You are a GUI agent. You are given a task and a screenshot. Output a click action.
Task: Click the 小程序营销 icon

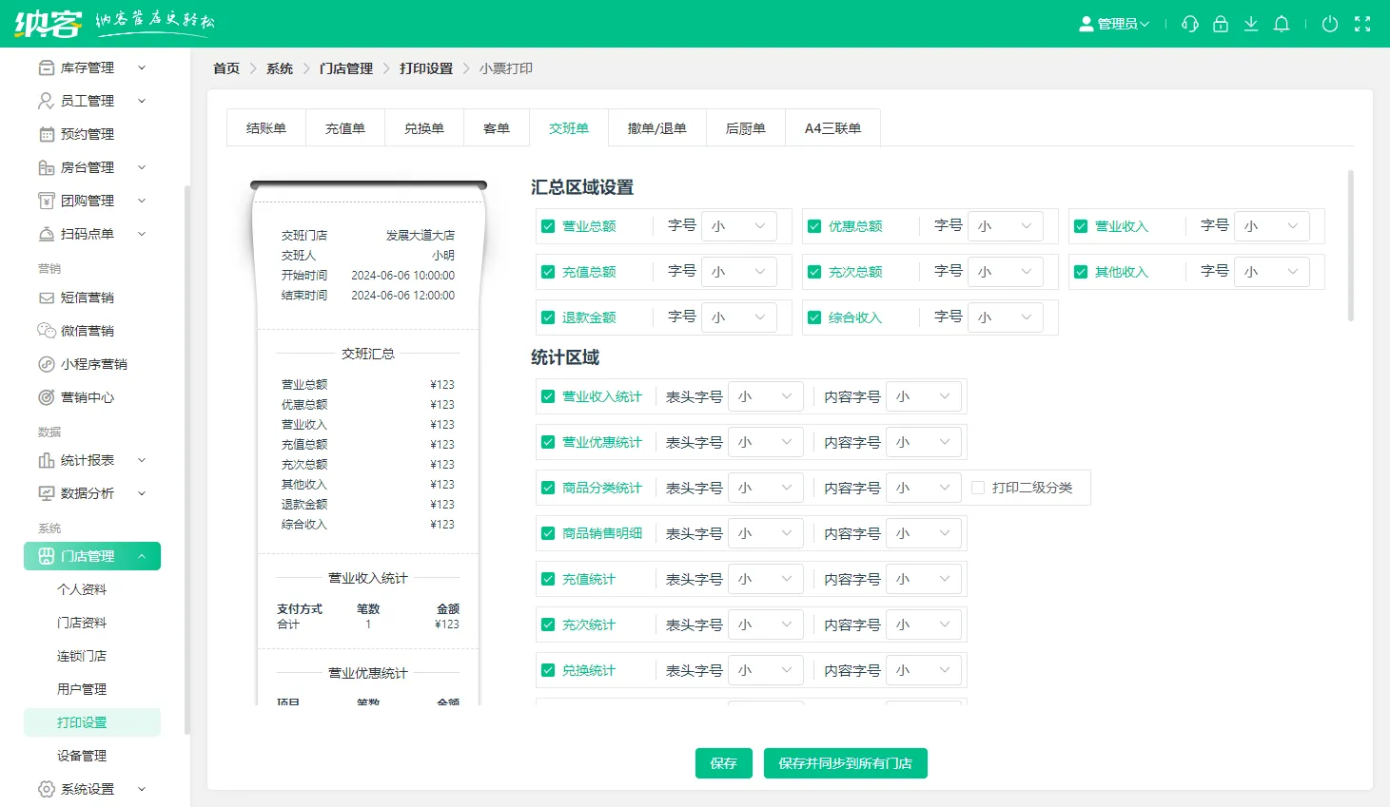[46, 364]
